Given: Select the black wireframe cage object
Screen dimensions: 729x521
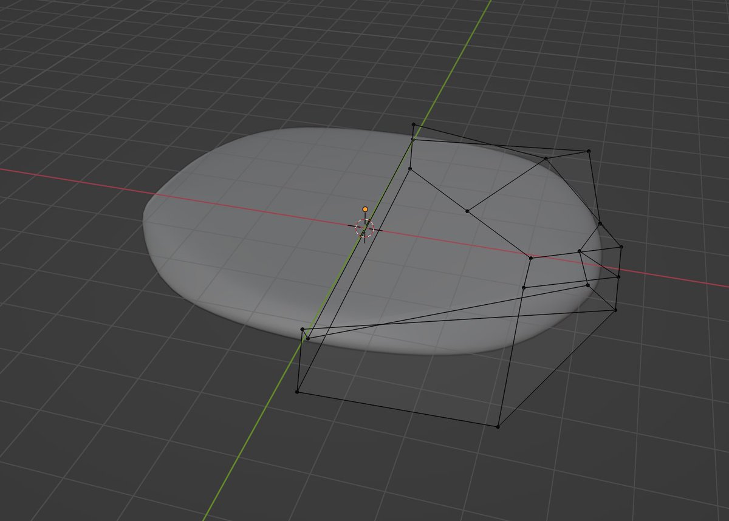Looking at the screenshot, I should [x=459, y=276].
